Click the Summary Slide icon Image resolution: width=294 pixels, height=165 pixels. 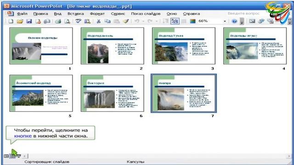pos(270,21)
